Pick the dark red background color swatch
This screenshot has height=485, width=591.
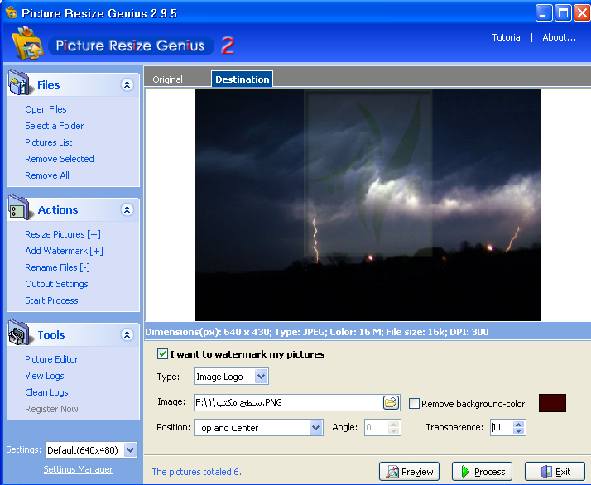pyautogui.click(x=552, y=403)
